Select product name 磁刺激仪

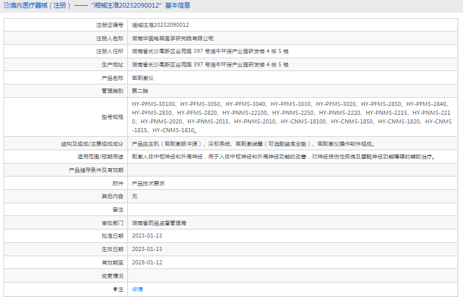143,78
